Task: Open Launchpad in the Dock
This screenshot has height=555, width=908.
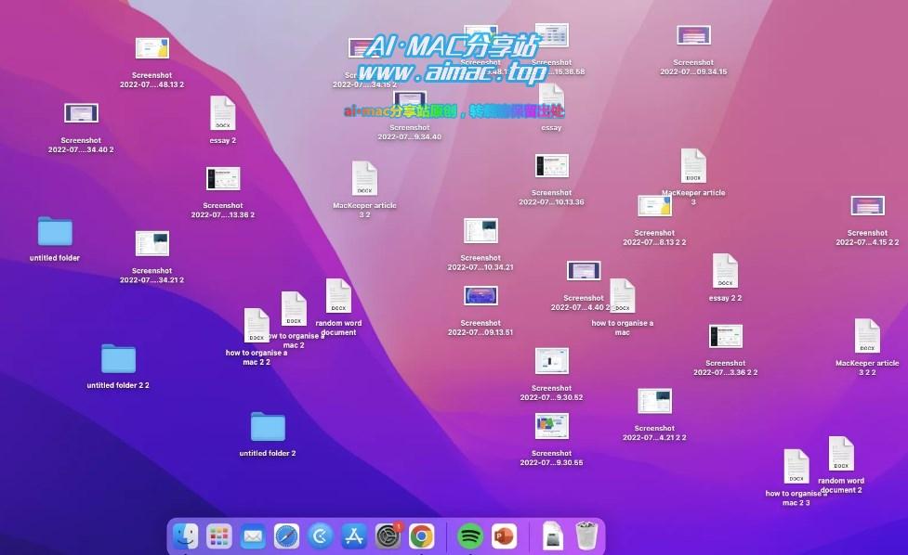Action: [219, 536]
